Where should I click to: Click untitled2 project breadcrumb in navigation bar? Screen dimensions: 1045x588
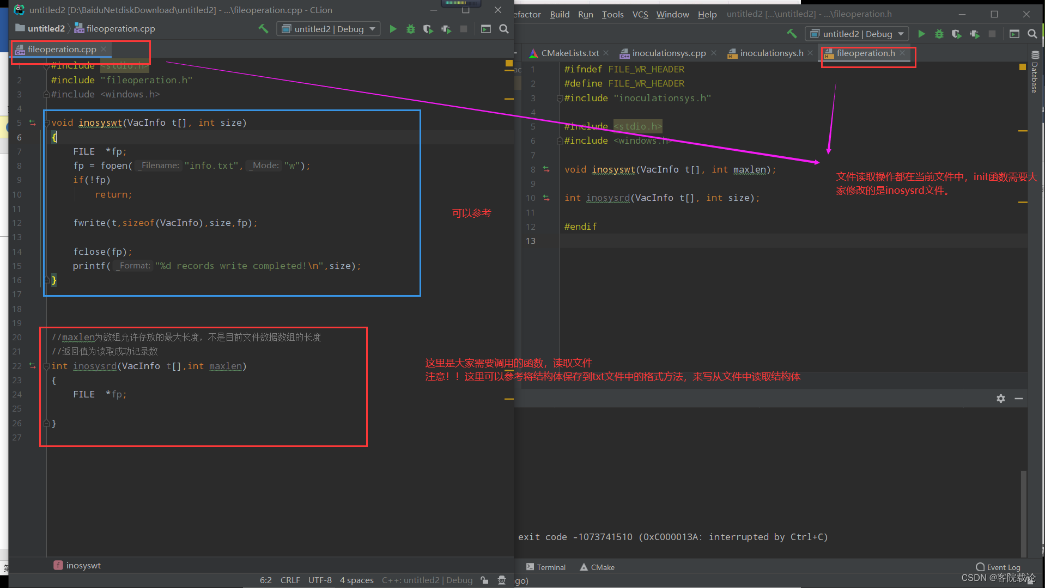41,29
